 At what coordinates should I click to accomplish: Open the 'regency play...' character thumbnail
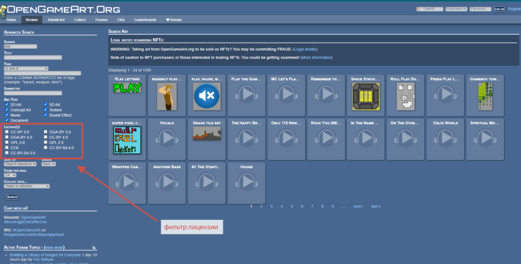coord(167,96)
